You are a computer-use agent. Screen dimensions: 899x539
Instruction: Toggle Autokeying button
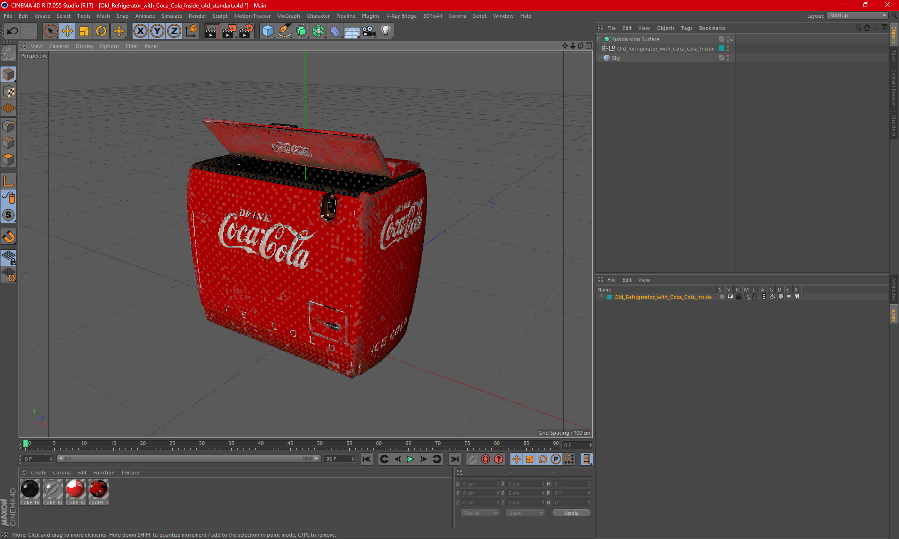coord(486,459)
